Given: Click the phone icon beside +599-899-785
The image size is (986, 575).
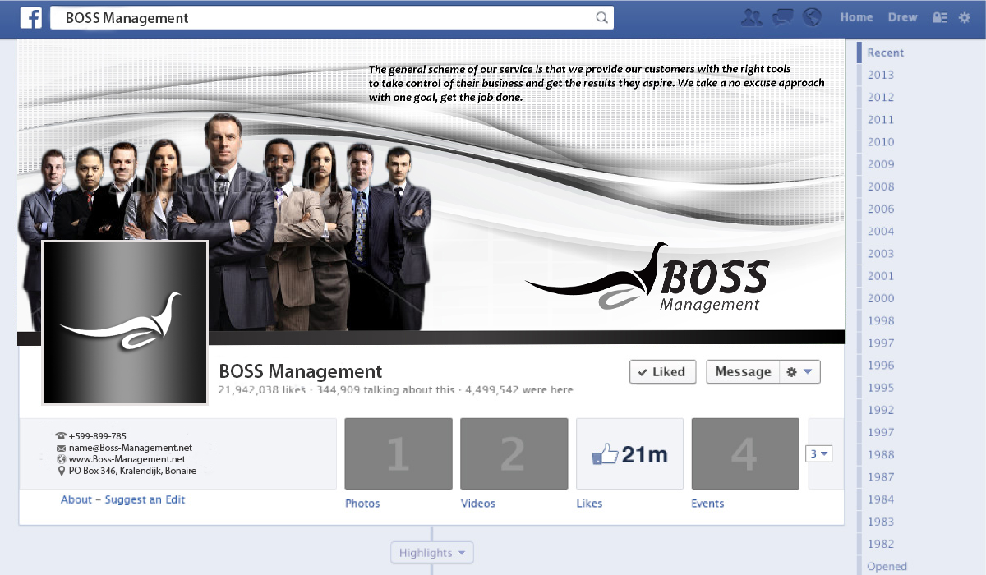Looking at the screenshot, I should pos(61,436).
